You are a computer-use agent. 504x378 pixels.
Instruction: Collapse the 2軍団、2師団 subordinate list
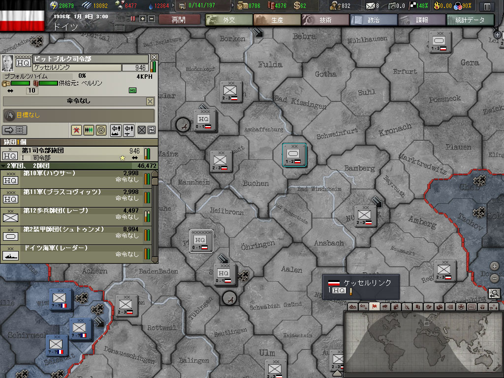[3, 166]
